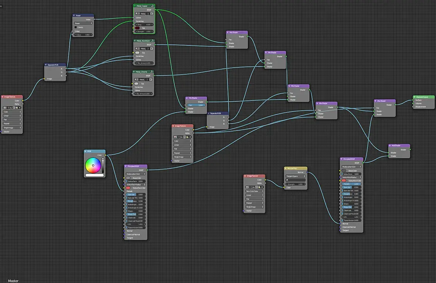Image resolution: width=436 pixels, height=283 pixels.
Task: Click brightness value bar beside RGB color wheel
Action: pos(103,165)
